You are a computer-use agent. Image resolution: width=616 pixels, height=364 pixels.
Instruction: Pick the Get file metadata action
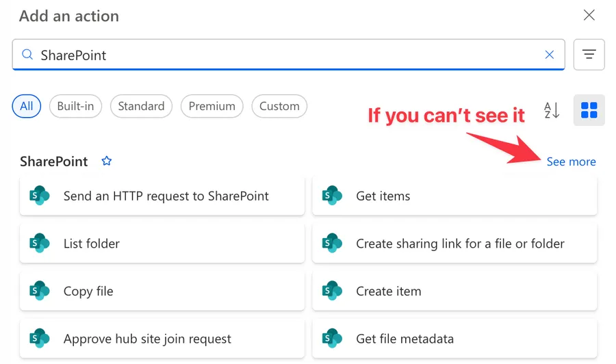(405, 339)
